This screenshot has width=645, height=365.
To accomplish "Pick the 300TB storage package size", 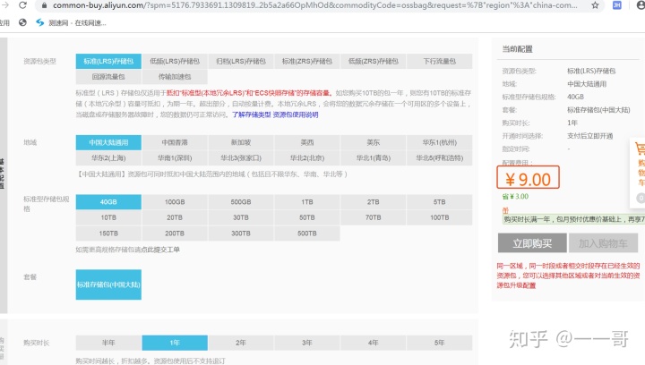I will 241,233.
